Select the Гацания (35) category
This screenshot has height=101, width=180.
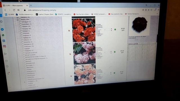click(x=26, y=26)
